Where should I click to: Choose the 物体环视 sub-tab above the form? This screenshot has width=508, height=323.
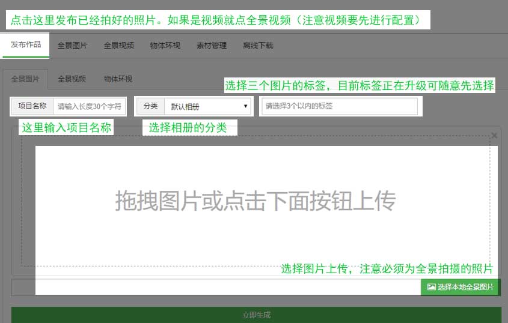point(118,79)
